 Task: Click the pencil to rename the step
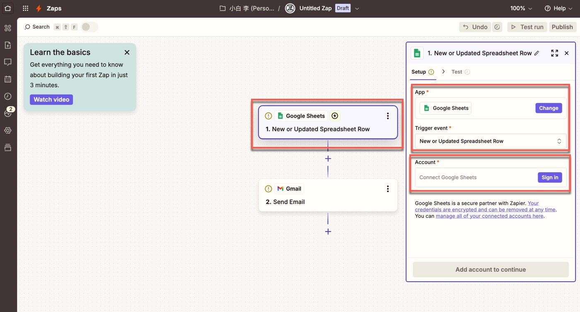coord(537,53)
